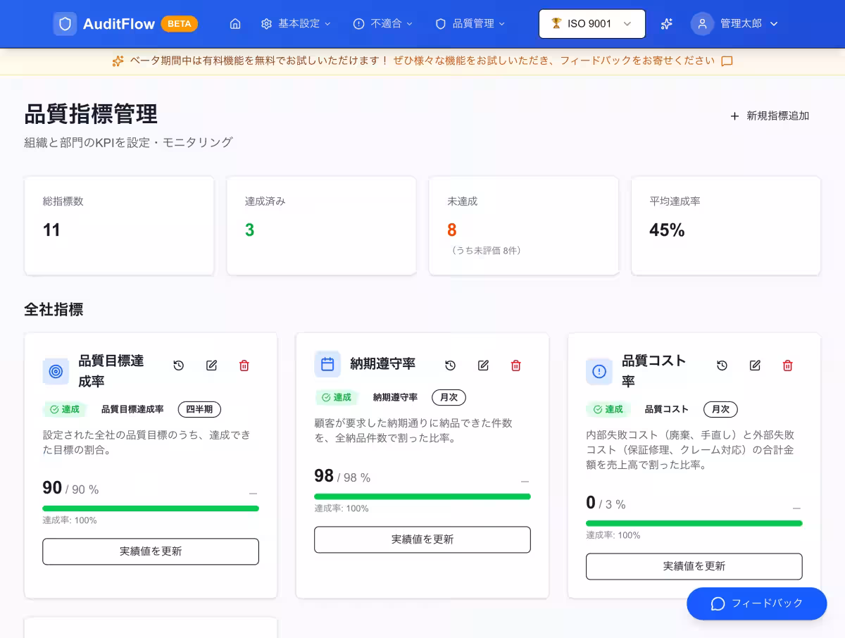Click the alert circle icon on 品質コスト率 card

599,371
